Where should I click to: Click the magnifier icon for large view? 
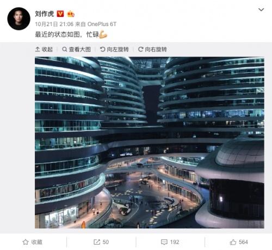pos(64,49)
